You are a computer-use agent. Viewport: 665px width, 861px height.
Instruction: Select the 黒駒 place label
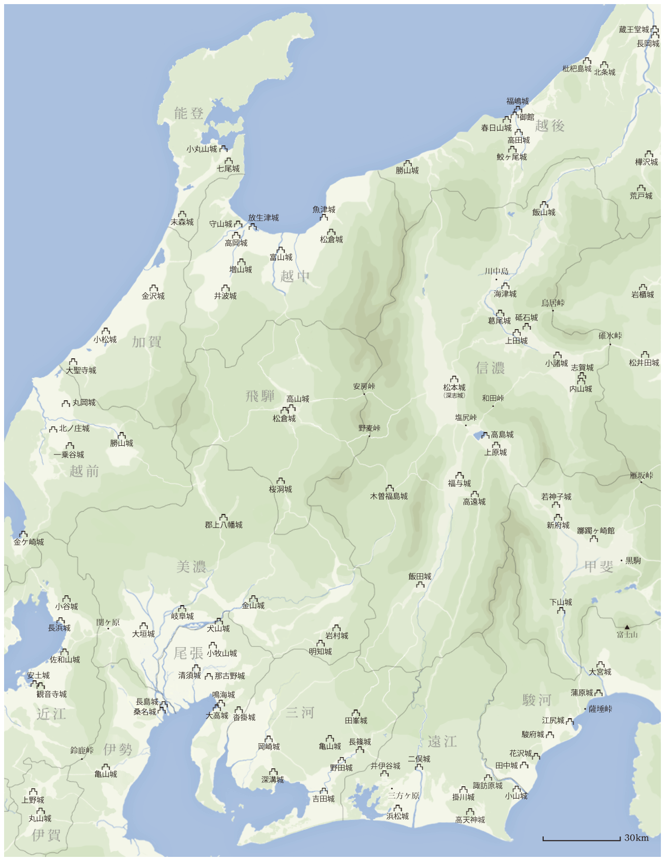point(633,561)
